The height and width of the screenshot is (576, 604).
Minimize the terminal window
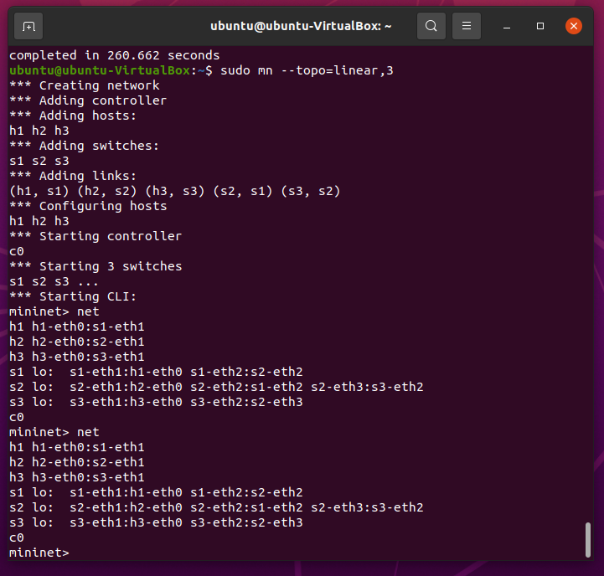pos(507,26)
